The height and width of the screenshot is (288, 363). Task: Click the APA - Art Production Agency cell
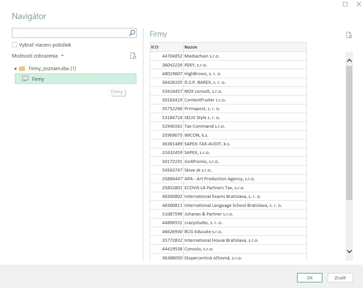point(245,179)
